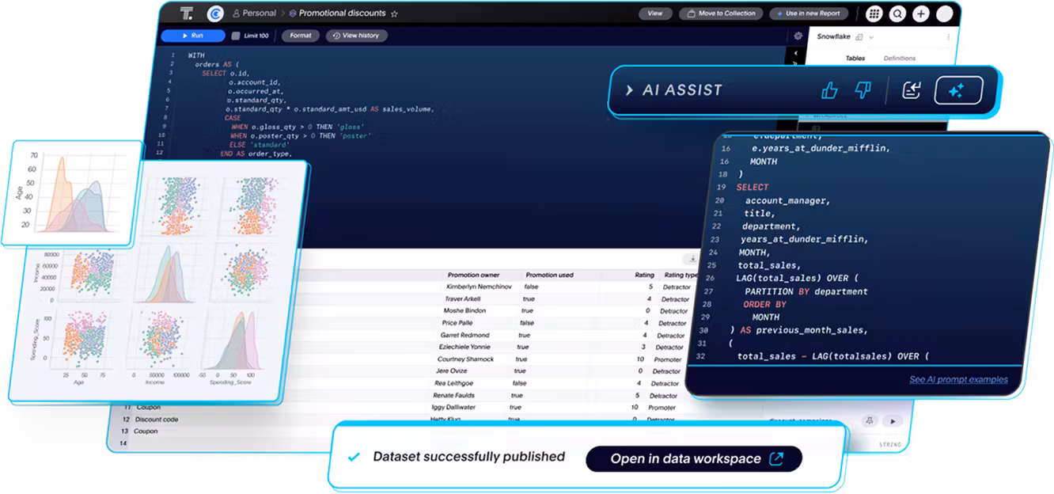Switch to the Tables tab
Image resolution: width=1054 pixels, height=494 pixels.
[x=855, y=59]
